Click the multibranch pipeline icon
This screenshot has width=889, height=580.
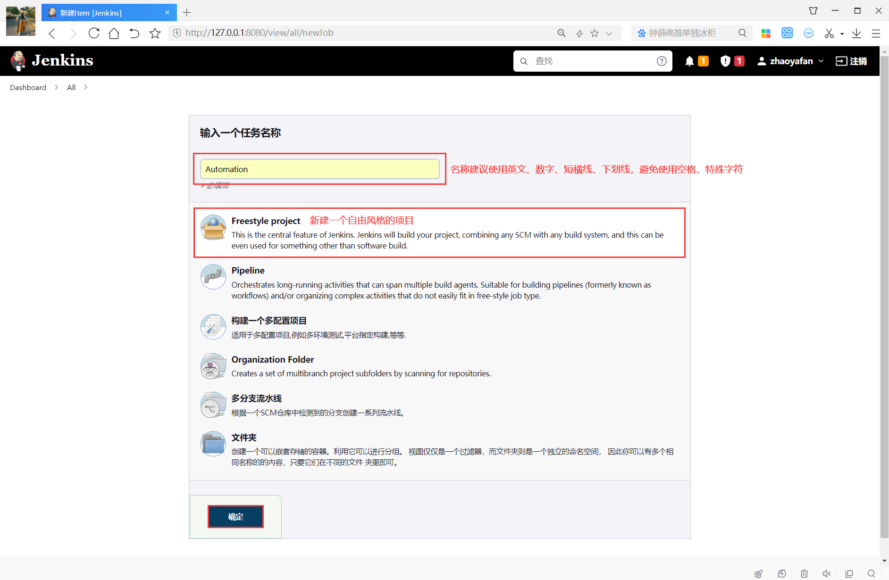(x=213, y=405)
